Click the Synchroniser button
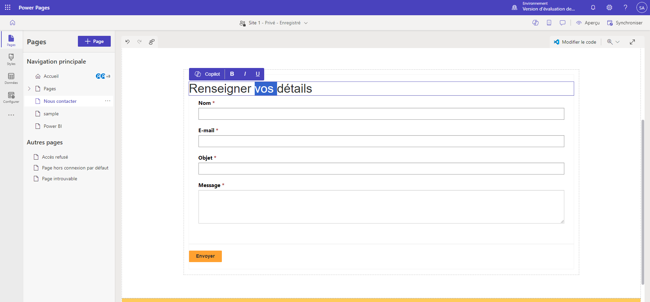The image size is (650, 302). [x=625, y=23]
